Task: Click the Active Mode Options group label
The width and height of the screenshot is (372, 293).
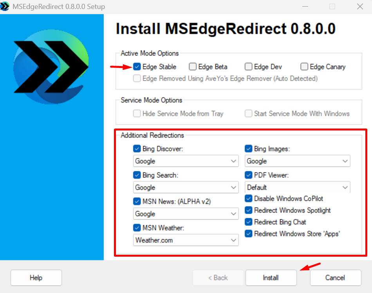Action: (x=150, y=53)
